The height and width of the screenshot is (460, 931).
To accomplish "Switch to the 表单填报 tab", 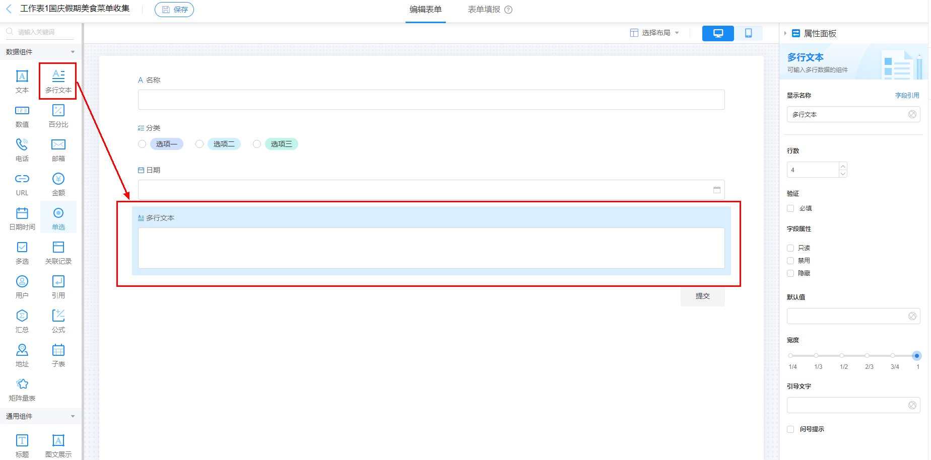I will (x=484, y=10).
